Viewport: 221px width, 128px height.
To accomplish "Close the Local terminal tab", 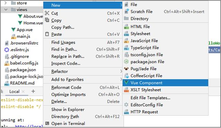I will coord(23,92).
